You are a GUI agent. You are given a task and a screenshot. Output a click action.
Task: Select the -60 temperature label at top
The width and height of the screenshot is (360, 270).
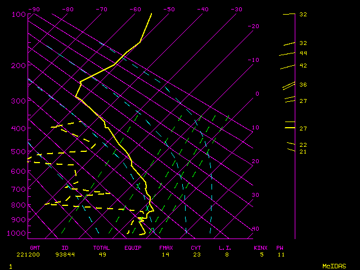135,10
